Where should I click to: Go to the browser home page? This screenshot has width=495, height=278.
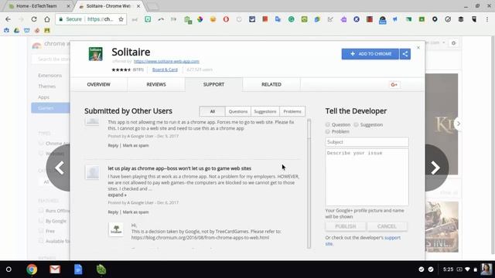(46, 19)
